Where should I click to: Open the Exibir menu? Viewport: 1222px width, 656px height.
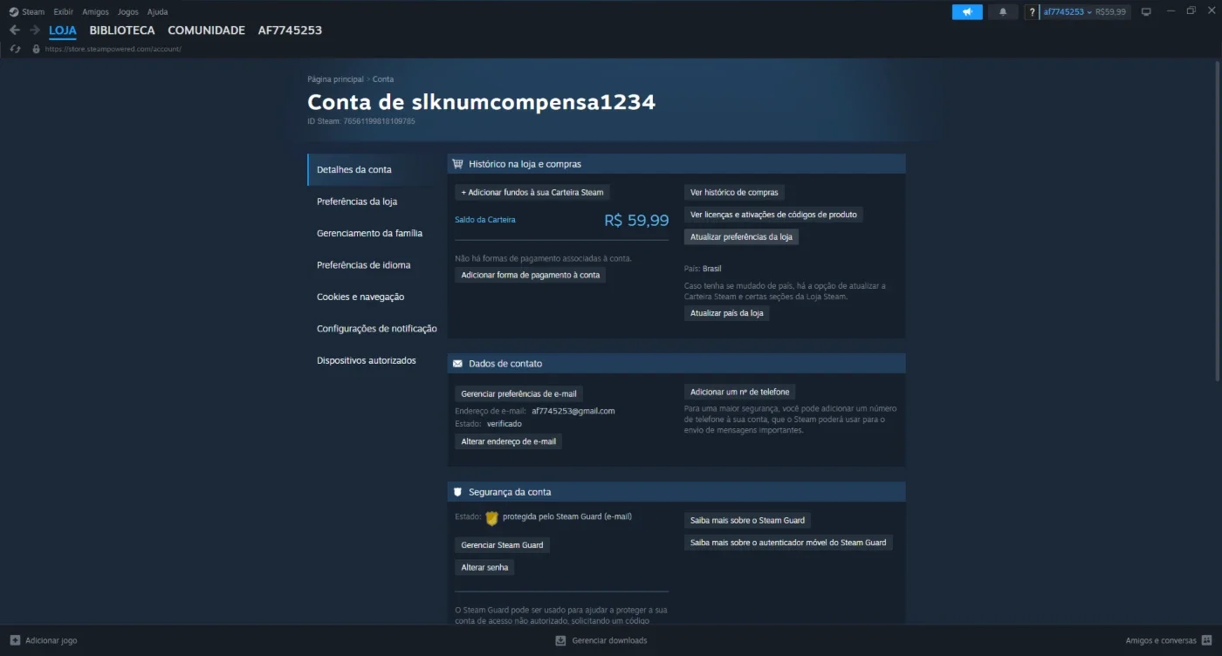[63, 12]
